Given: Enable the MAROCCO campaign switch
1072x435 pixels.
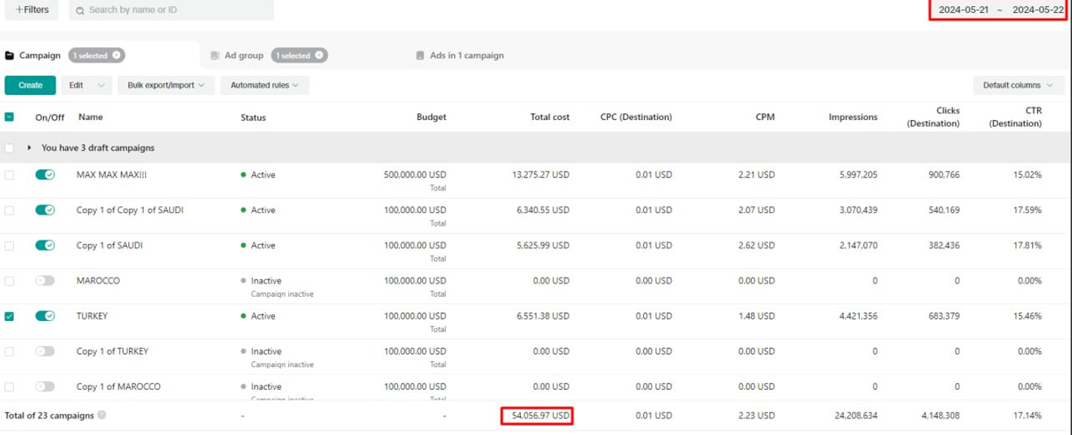Looking at the screenshot, I should [x=45, y=281].
